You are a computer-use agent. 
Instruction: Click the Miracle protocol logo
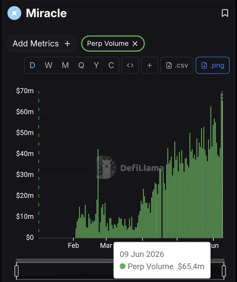[14, 13]
